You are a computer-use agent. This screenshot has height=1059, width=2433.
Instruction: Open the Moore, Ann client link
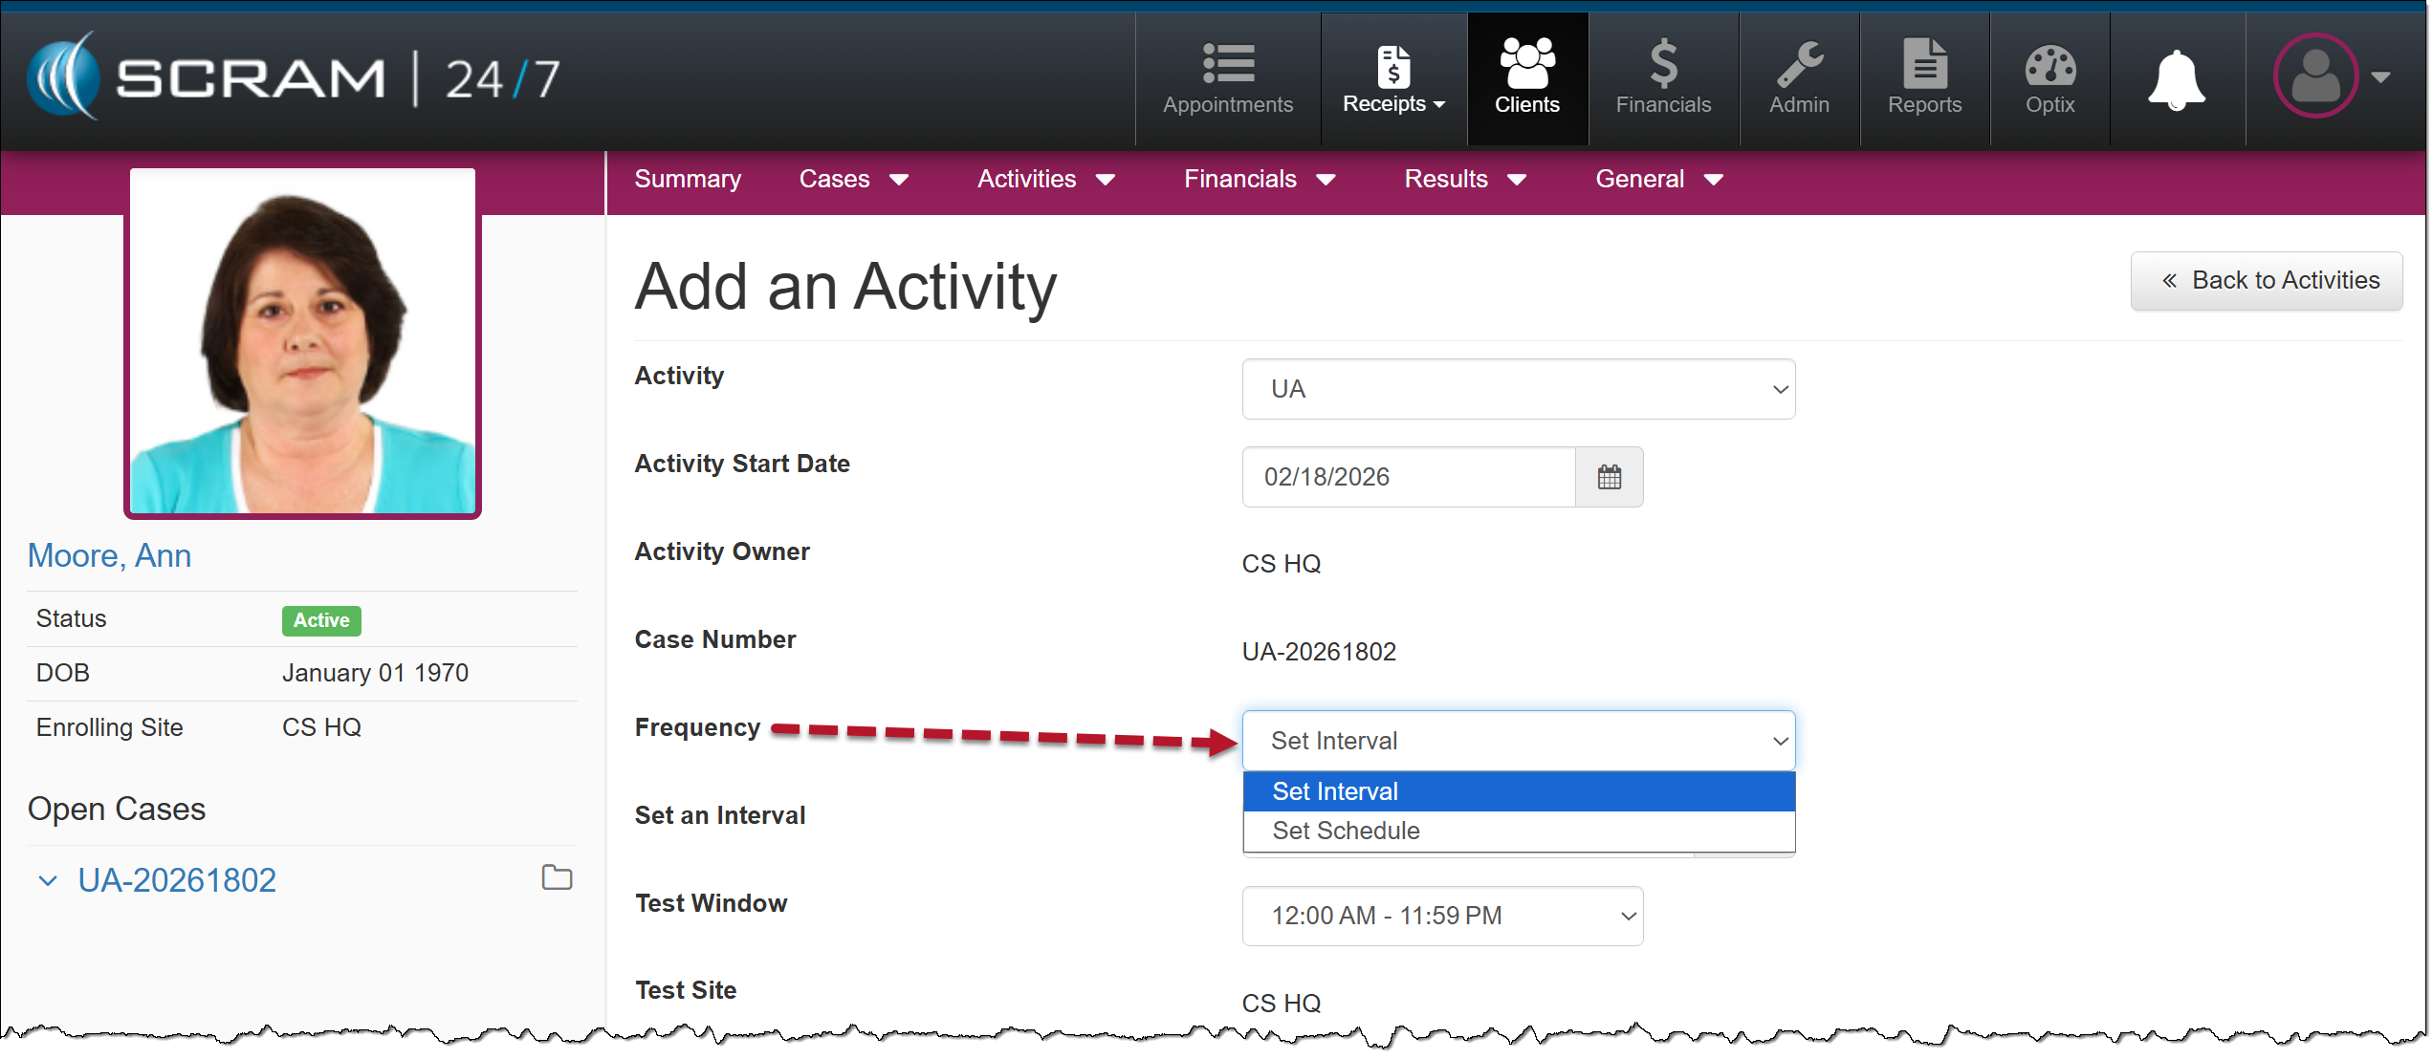click(109, 555)
